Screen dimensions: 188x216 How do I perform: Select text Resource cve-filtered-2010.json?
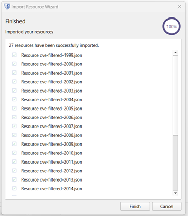pyautogui.click(x=52, y=153)
